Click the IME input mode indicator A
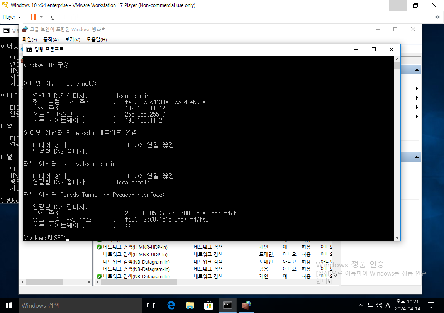The image size is (444, 313). (388, 305)
